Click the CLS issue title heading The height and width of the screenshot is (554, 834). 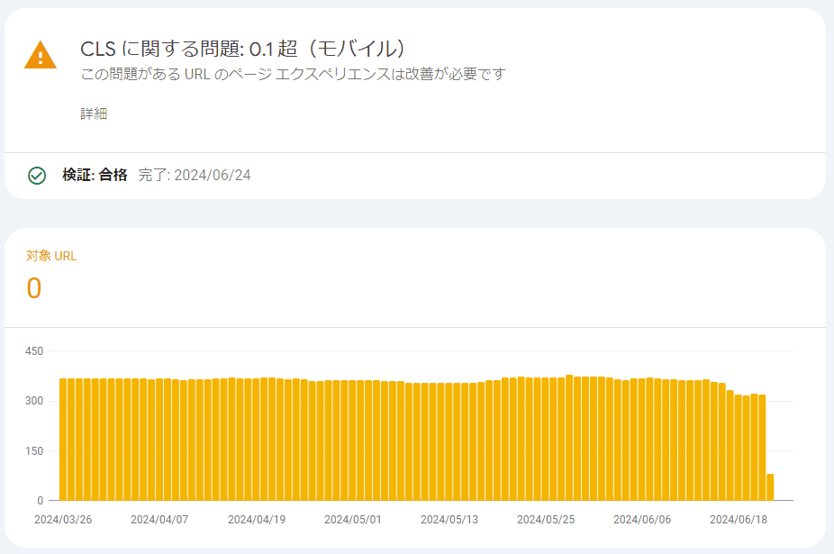tap(242, 49)
